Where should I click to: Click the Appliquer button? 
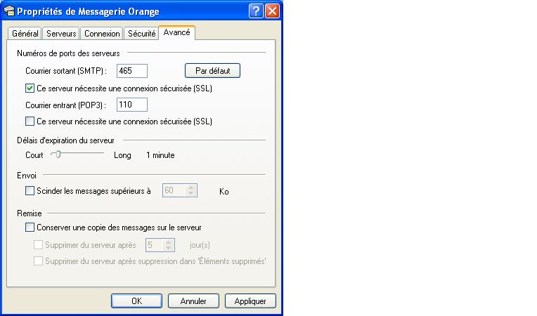pyautogui.click(x=250, y=301)
